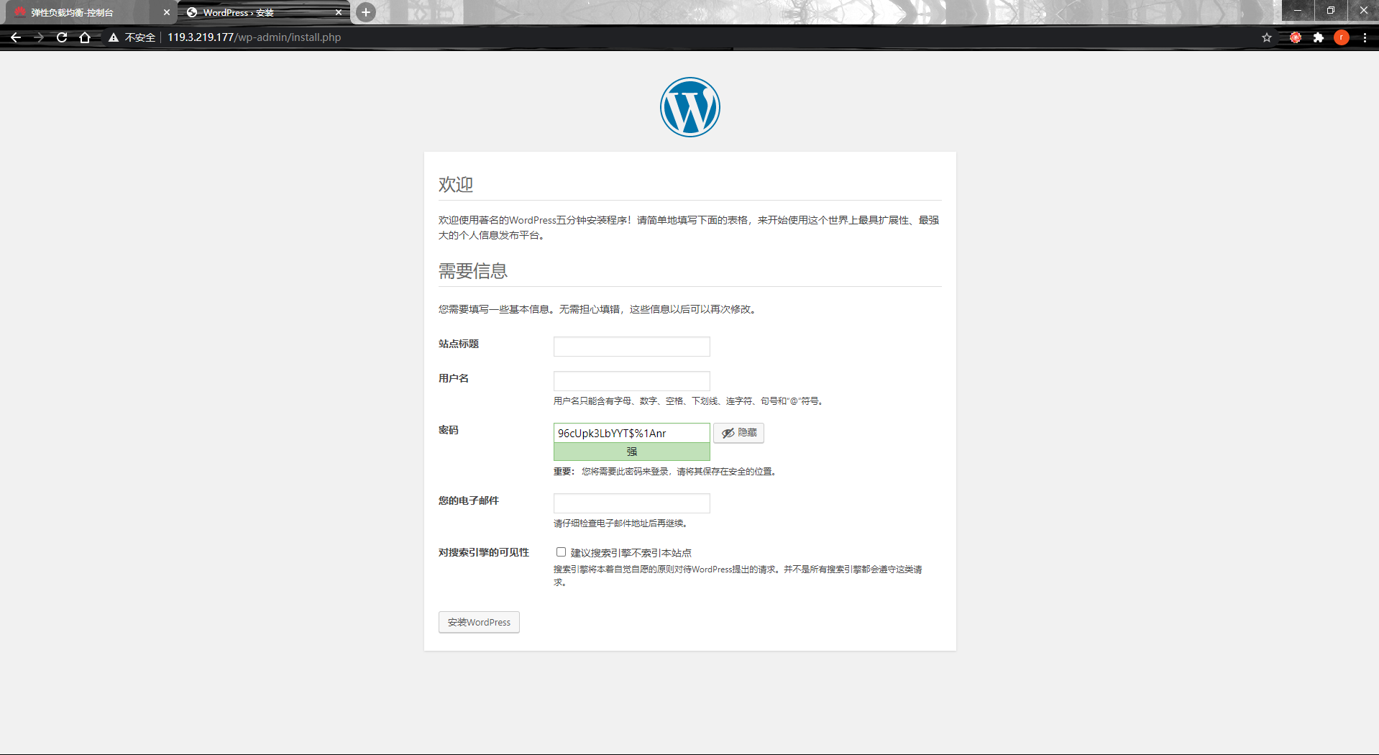Close the WordPress › 安装 tab
The height and width of the screenshot is (755, 1379).
pos(339,12)
